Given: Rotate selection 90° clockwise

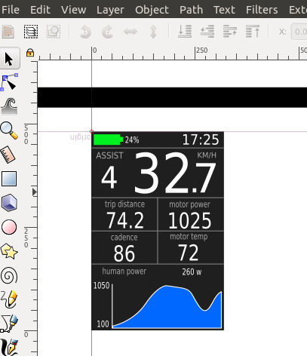Looking at the screenshot, I should coord(108,32).
